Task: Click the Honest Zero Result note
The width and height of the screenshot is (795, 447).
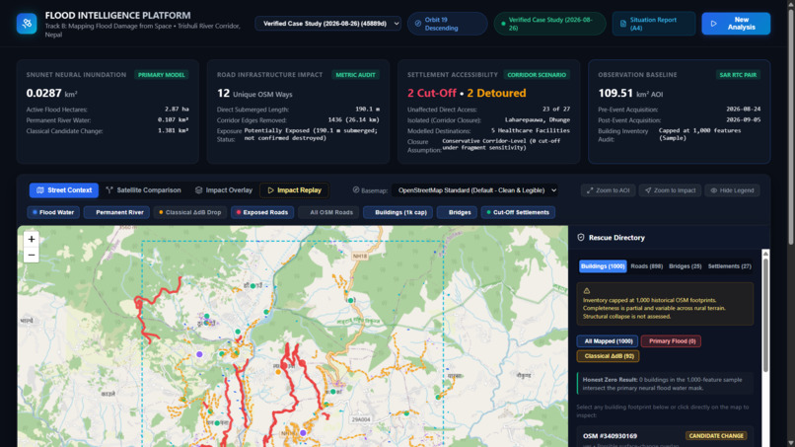Action: click(665, 384)
